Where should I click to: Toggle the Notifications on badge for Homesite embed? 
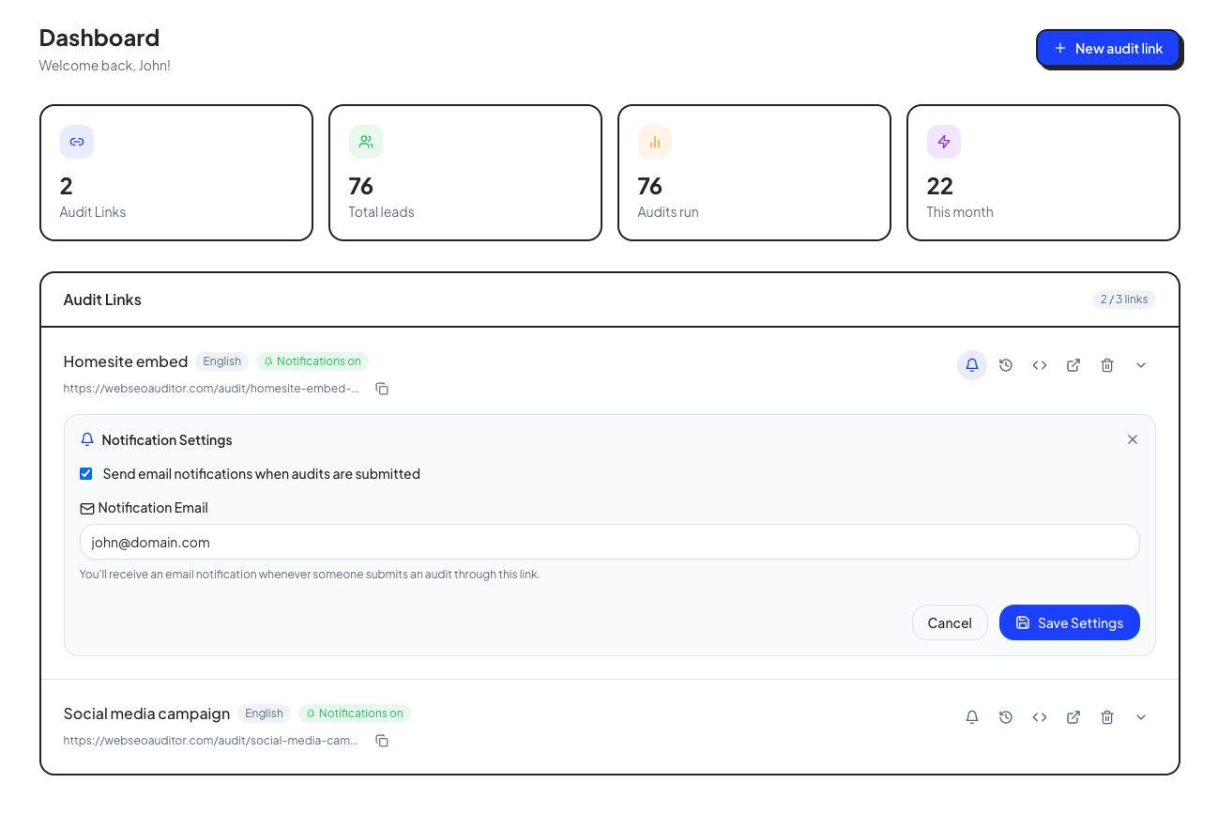coord(312,361)
